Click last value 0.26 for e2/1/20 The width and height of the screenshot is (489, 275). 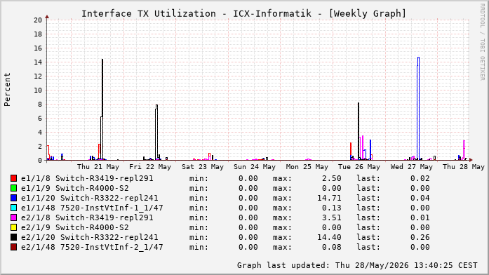pyautogui.click(x=420, y=237)
